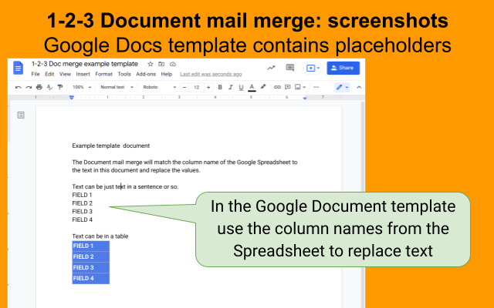Click the Insert image icon
The height and width of the screenshot is (308, 494).
point(298,87)
